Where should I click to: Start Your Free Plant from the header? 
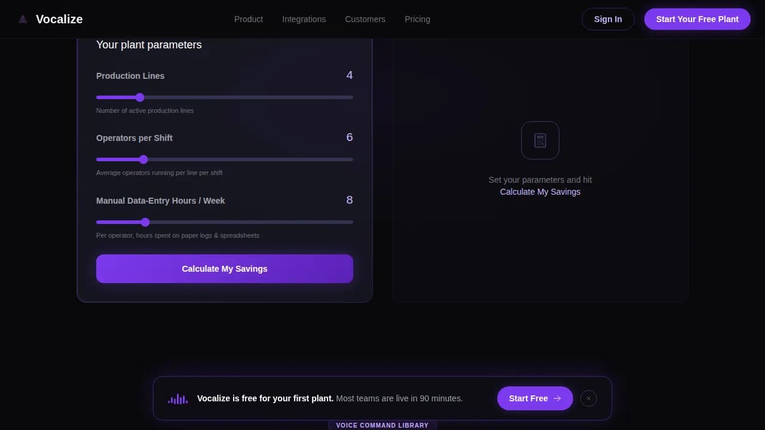pyautogui.click(x=697, y=19)
